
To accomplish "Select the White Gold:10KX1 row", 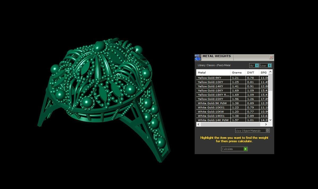I will click(x=232, y=108).
